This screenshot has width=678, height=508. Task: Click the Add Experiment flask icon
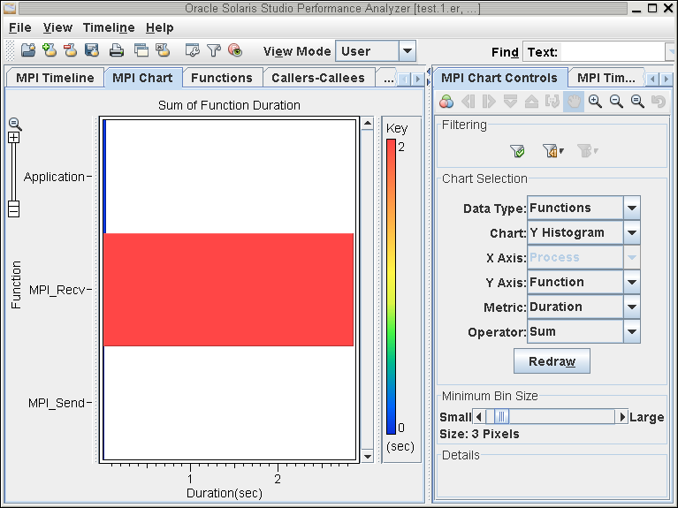(x=50, y=50)
